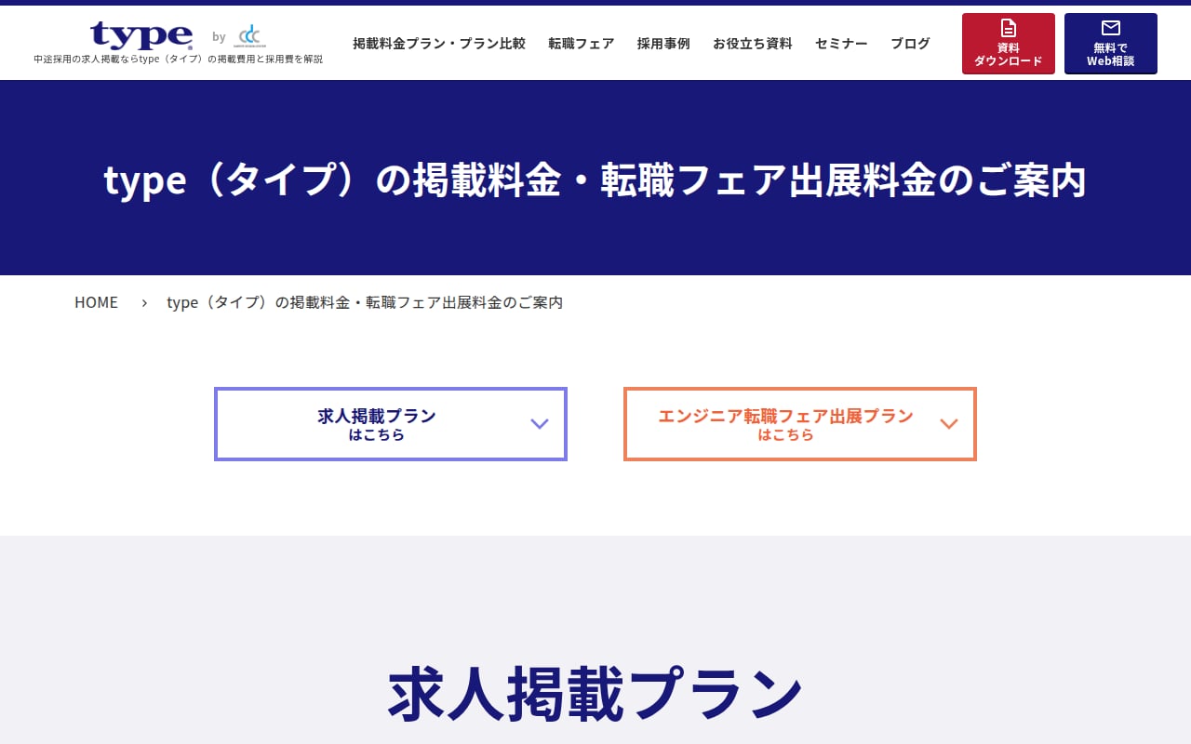
Task: Open the お役立ち資料 menu item
Action: pos(753,44)
